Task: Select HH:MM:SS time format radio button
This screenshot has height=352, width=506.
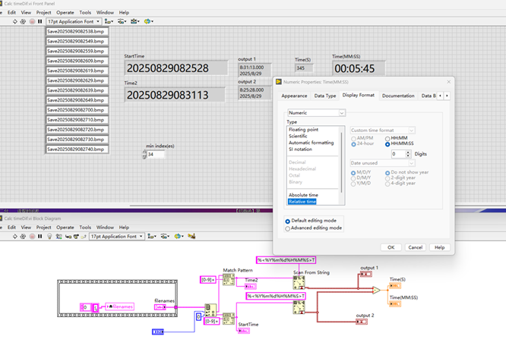Action: 387,144
